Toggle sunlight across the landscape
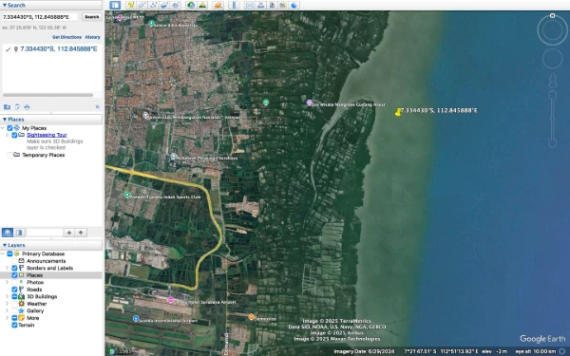The image size is (570, 356). (x=202, y=5)
